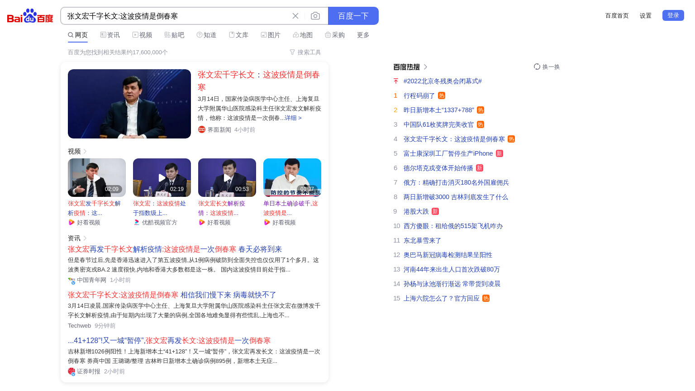Image resolution: width=695 pixels, height=391 pixels.
Task: Play the 00:53 video thumbnail
Action: coord(227,177)
